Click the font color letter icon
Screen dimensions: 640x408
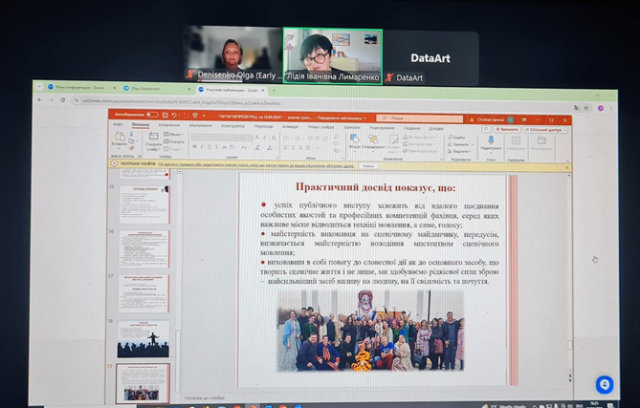point(270,147)
